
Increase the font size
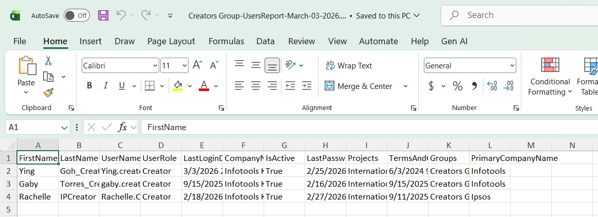click(198, 65)
